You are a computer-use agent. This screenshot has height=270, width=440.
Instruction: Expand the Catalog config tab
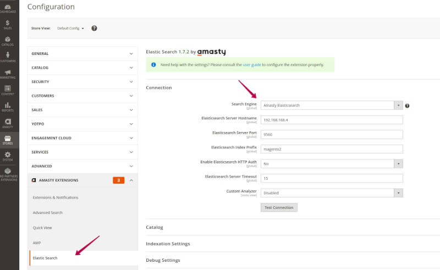pos(82,68)
